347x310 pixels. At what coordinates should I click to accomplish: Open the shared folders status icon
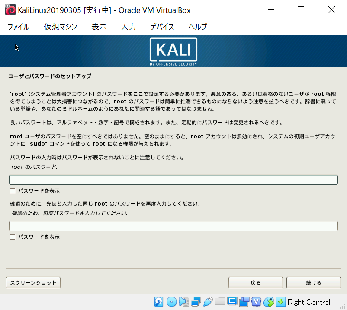[220, 301]
